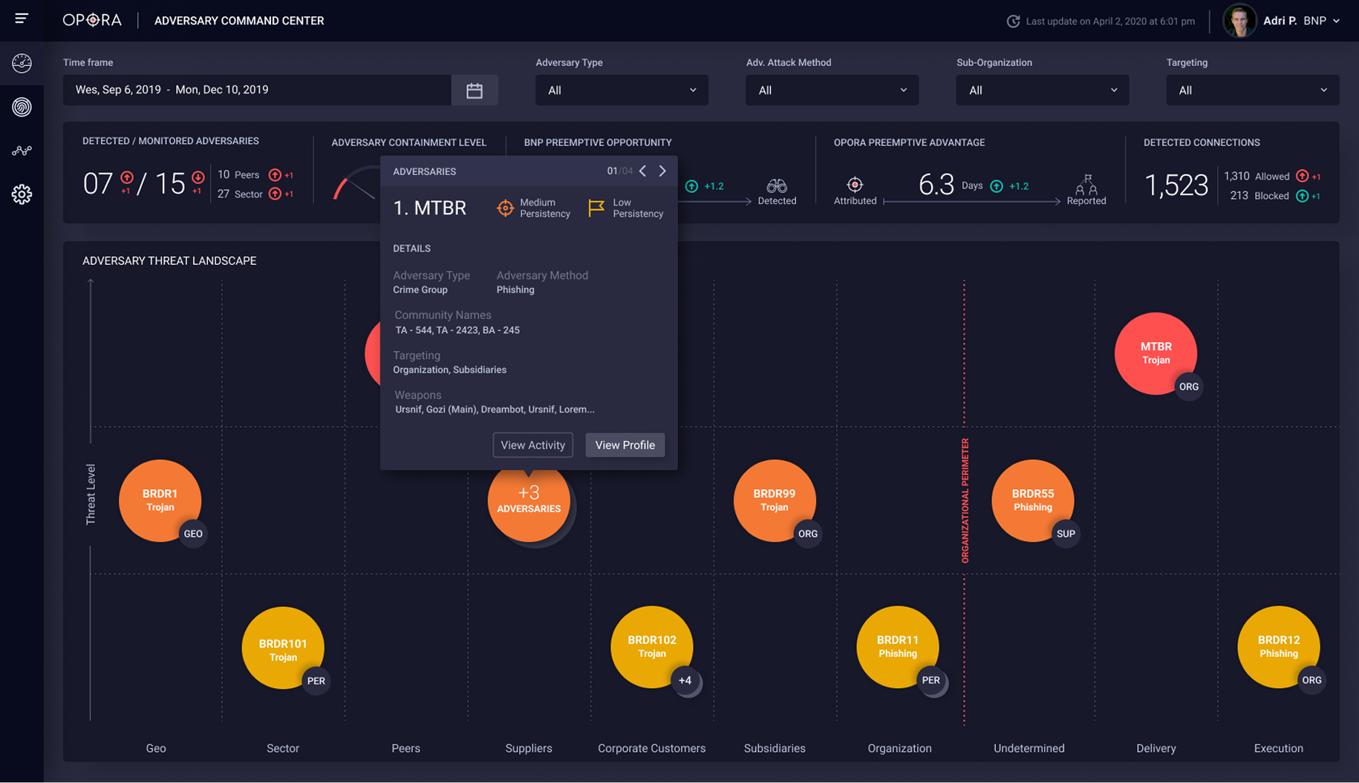The width and height of the screenshot is (1359, 783).
Task: Click the Low Persistency flag icon
Action: coord(596,208)
